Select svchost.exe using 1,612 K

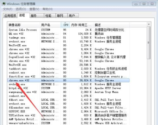coord(68,84)
